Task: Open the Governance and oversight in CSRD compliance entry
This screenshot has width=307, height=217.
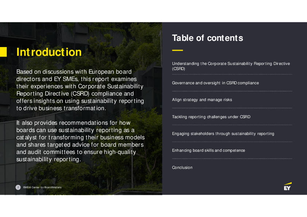Action: [x=215, y=83]
